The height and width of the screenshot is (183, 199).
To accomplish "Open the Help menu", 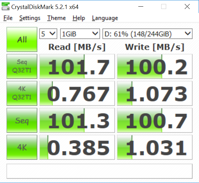I will [79, 18].
